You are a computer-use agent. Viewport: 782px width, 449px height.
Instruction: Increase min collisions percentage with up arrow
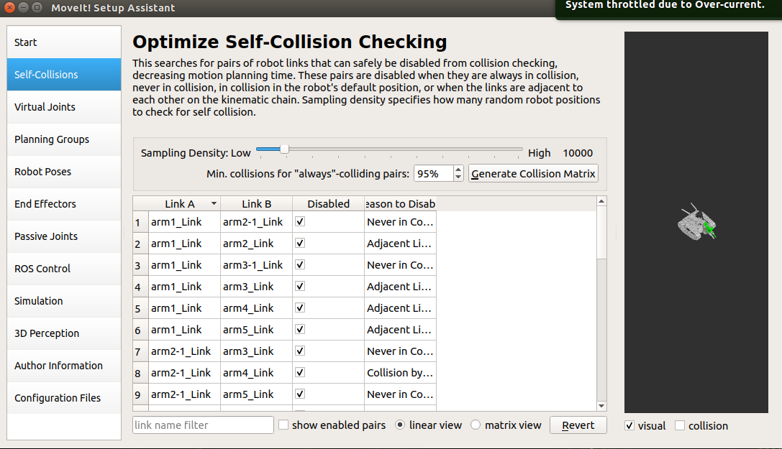(x=458, y=170)
